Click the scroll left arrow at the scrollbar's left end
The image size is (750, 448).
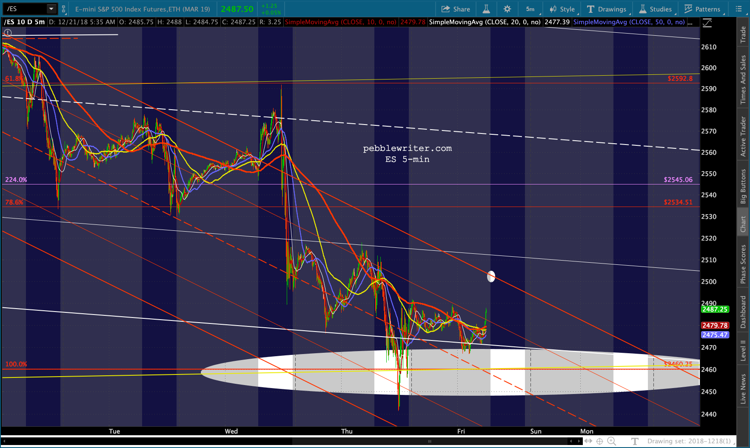(4, 441)
